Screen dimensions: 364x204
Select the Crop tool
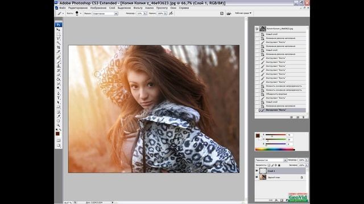click(x=58, y=47)
